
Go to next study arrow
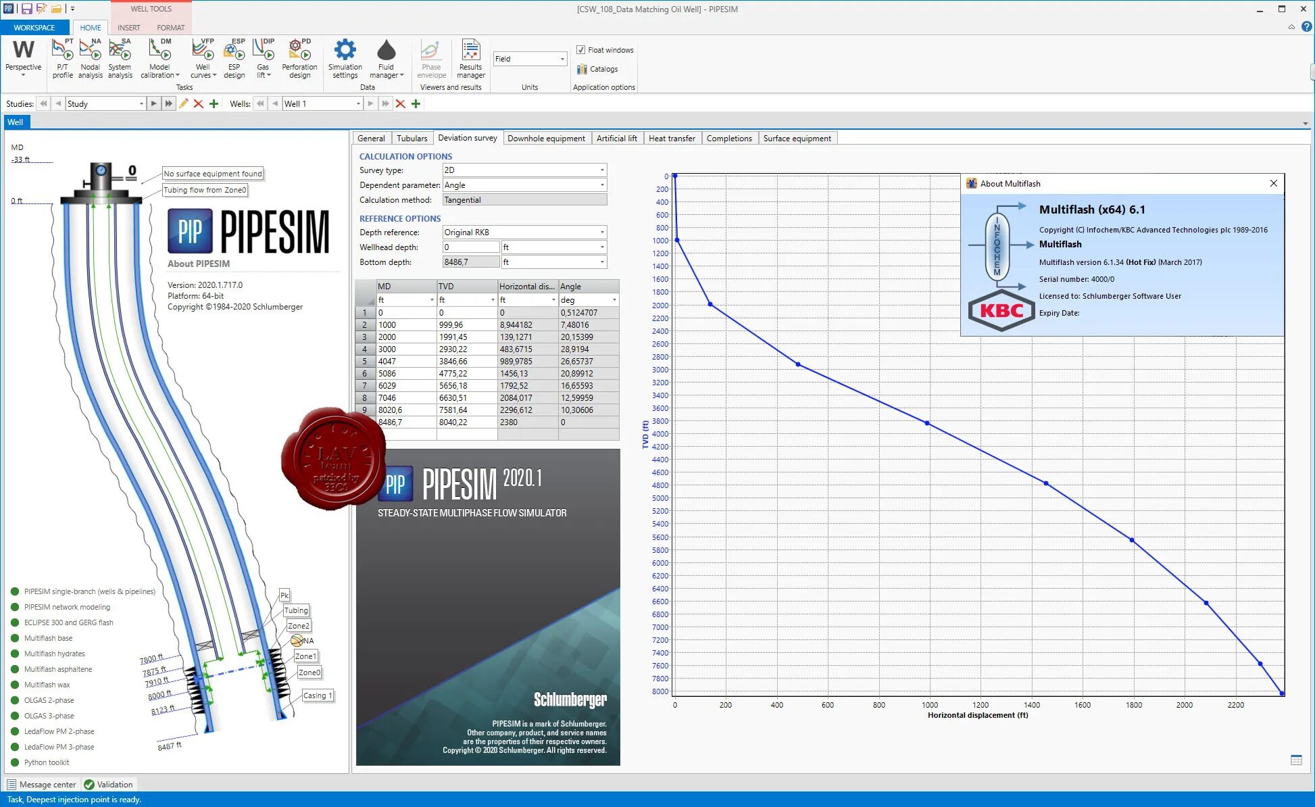pos(153,103)
